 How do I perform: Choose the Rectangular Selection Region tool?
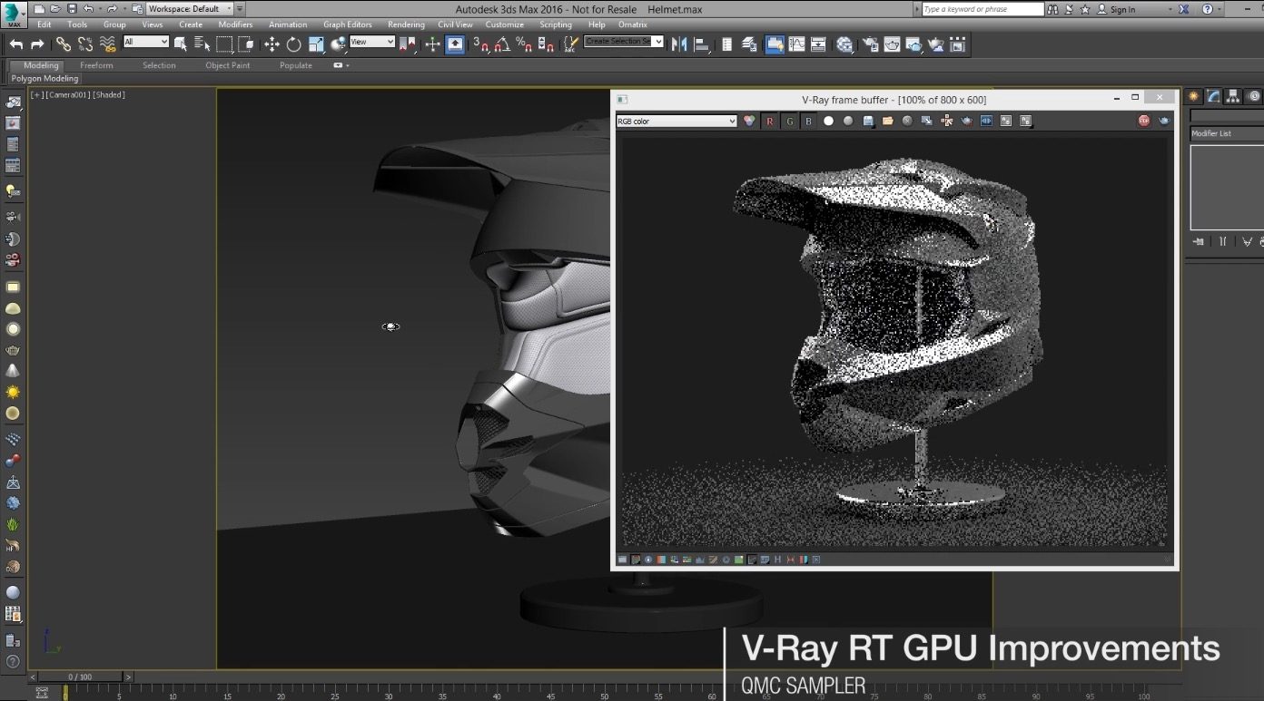tap(224, 44)
